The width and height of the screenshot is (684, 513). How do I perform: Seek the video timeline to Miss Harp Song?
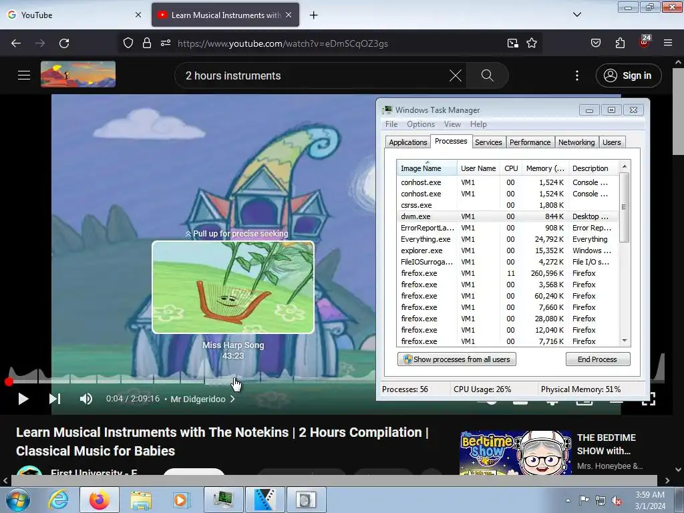233,382
